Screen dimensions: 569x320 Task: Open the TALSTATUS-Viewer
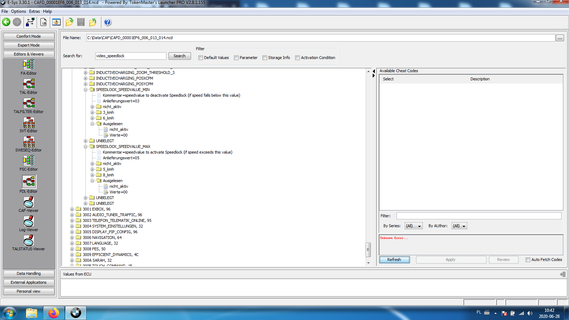click(28, 242)
